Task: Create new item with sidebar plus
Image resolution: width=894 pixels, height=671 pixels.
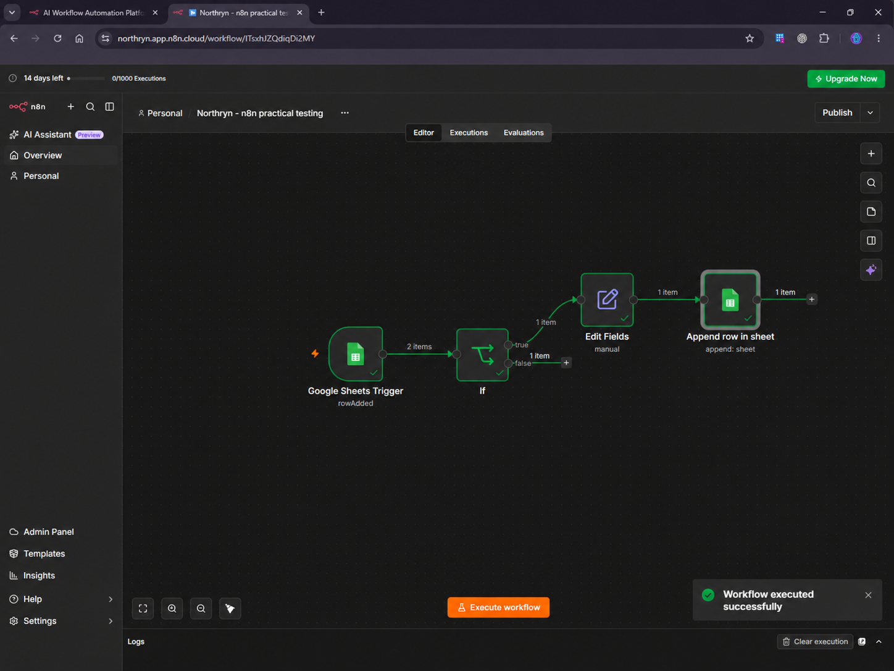Action: click(x=71, y=107)
